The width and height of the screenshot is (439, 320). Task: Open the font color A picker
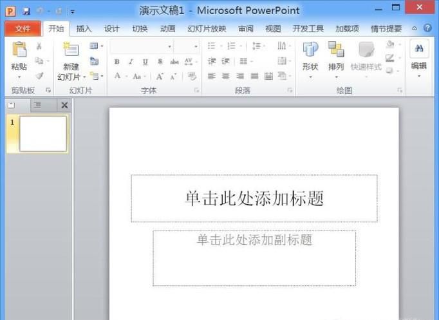(x=118, y=76)
